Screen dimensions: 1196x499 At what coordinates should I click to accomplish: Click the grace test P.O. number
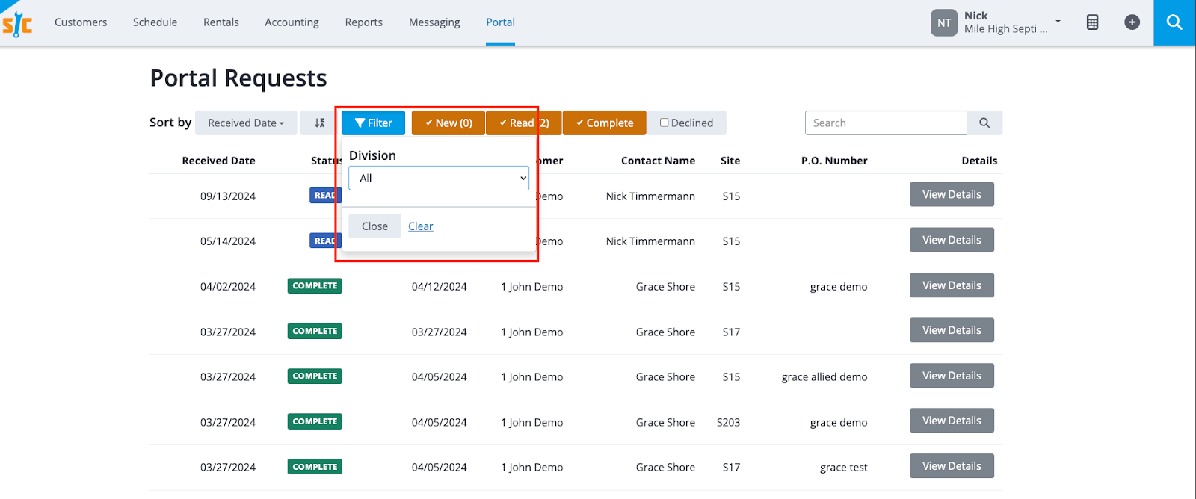tap(844, 468)
